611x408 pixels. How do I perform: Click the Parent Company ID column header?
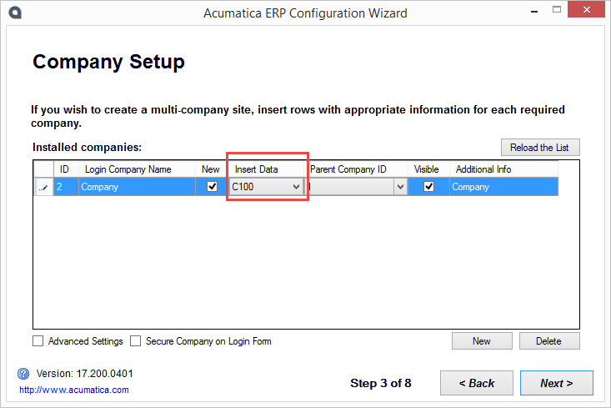pos(356,169)
